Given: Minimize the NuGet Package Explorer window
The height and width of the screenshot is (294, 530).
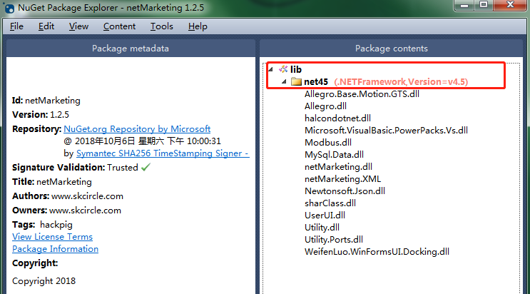Looking at the screenshot, I should point(464,6).
